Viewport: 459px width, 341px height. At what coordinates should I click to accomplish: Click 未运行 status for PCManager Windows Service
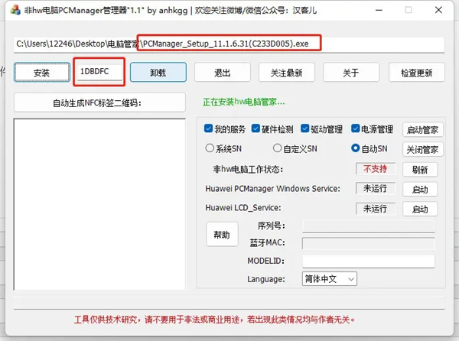376,188
